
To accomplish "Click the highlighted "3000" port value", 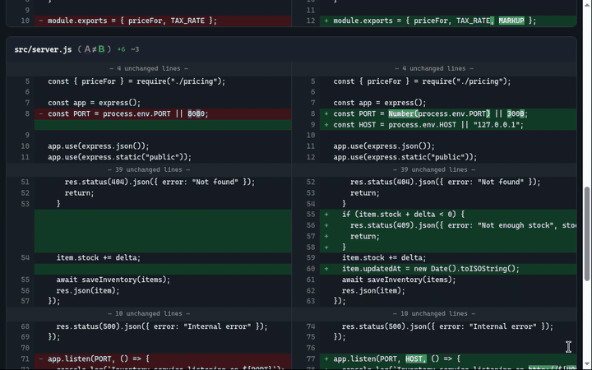I will click(516, 114).
